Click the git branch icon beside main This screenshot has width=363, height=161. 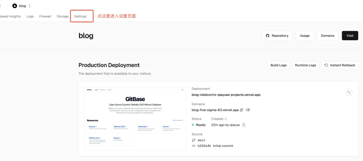194,140
